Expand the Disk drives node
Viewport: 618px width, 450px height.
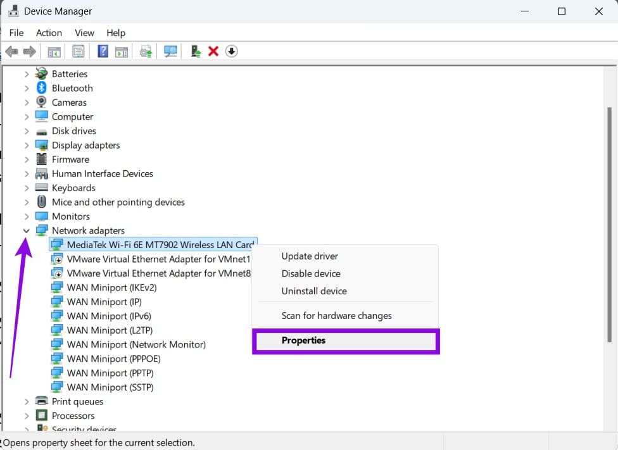(27, 131)
